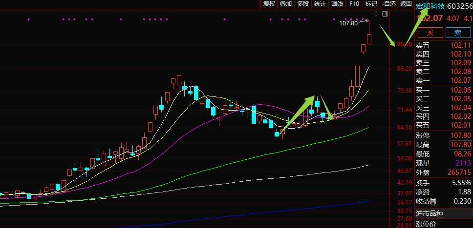Click the 98.00 price axis label
Screen dimensions: 473x228
point(405,44)
